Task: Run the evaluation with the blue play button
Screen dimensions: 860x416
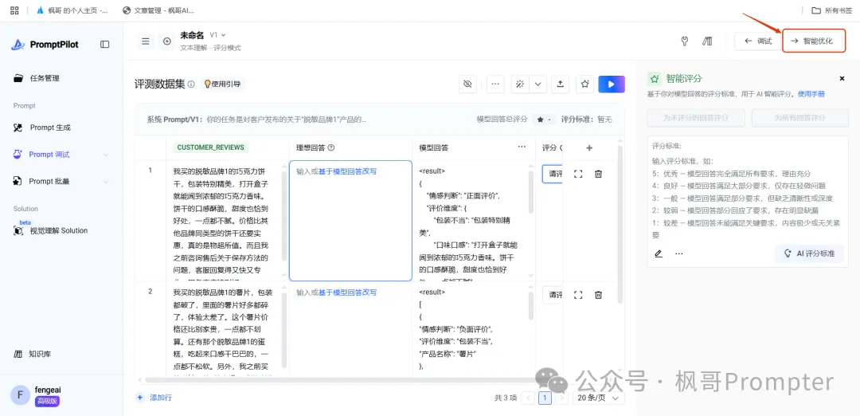Action: 611,84
